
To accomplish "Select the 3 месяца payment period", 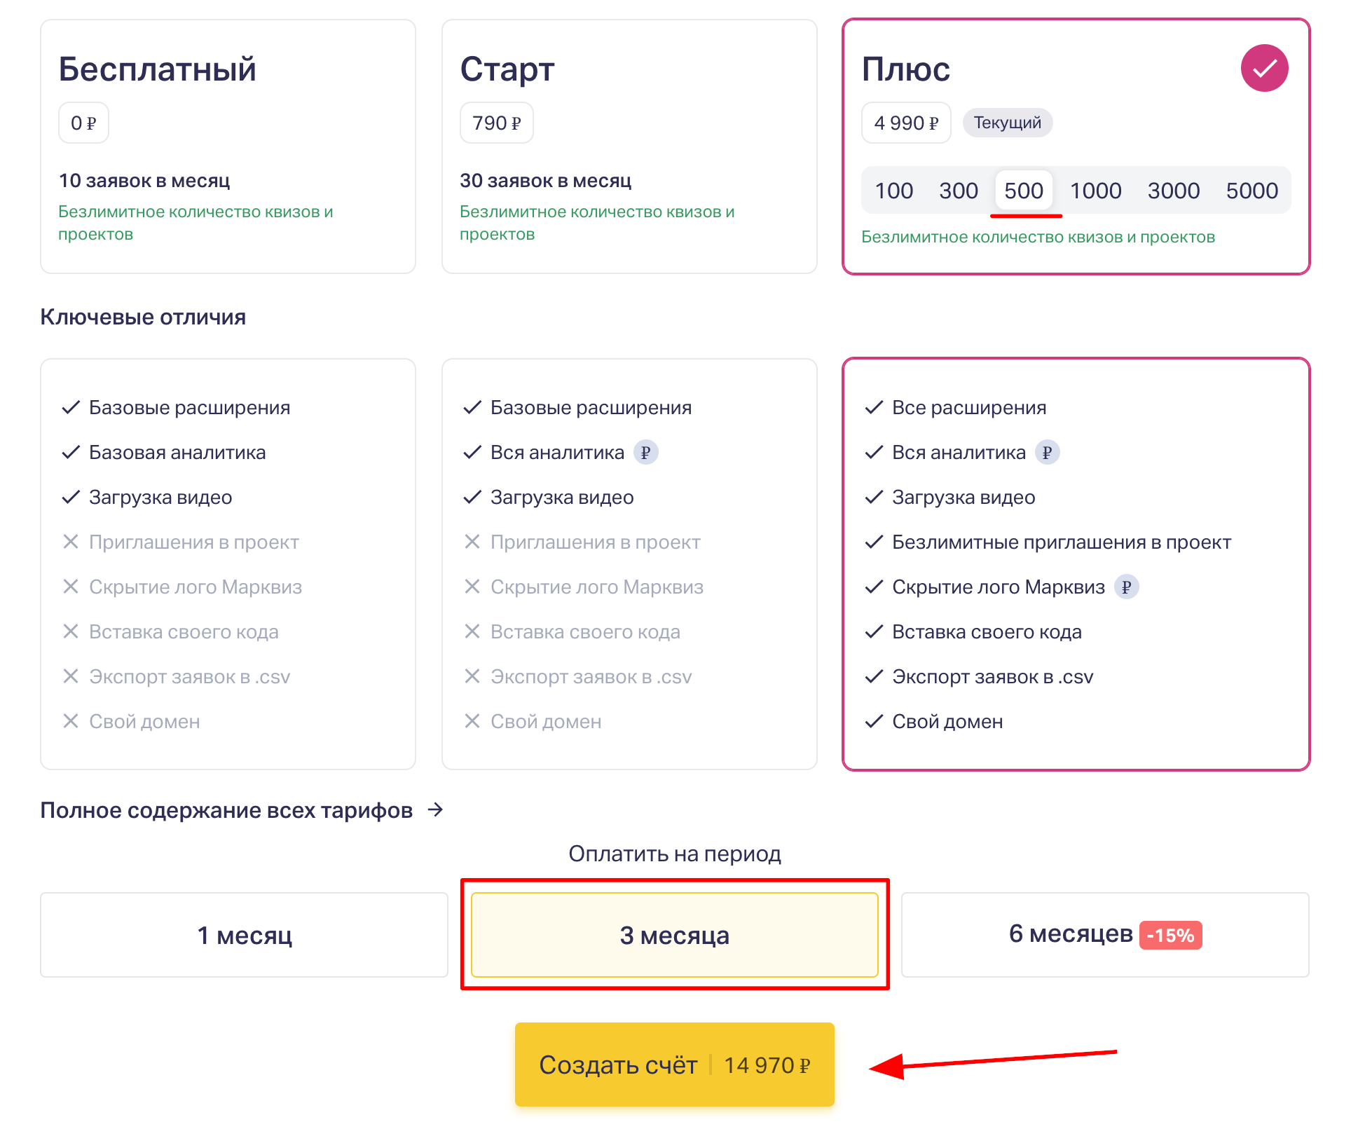I will coord(674,935).
